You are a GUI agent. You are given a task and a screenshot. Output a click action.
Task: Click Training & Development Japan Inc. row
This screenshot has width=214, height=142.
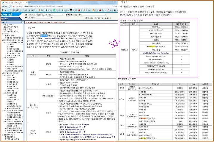pos(156,63)
